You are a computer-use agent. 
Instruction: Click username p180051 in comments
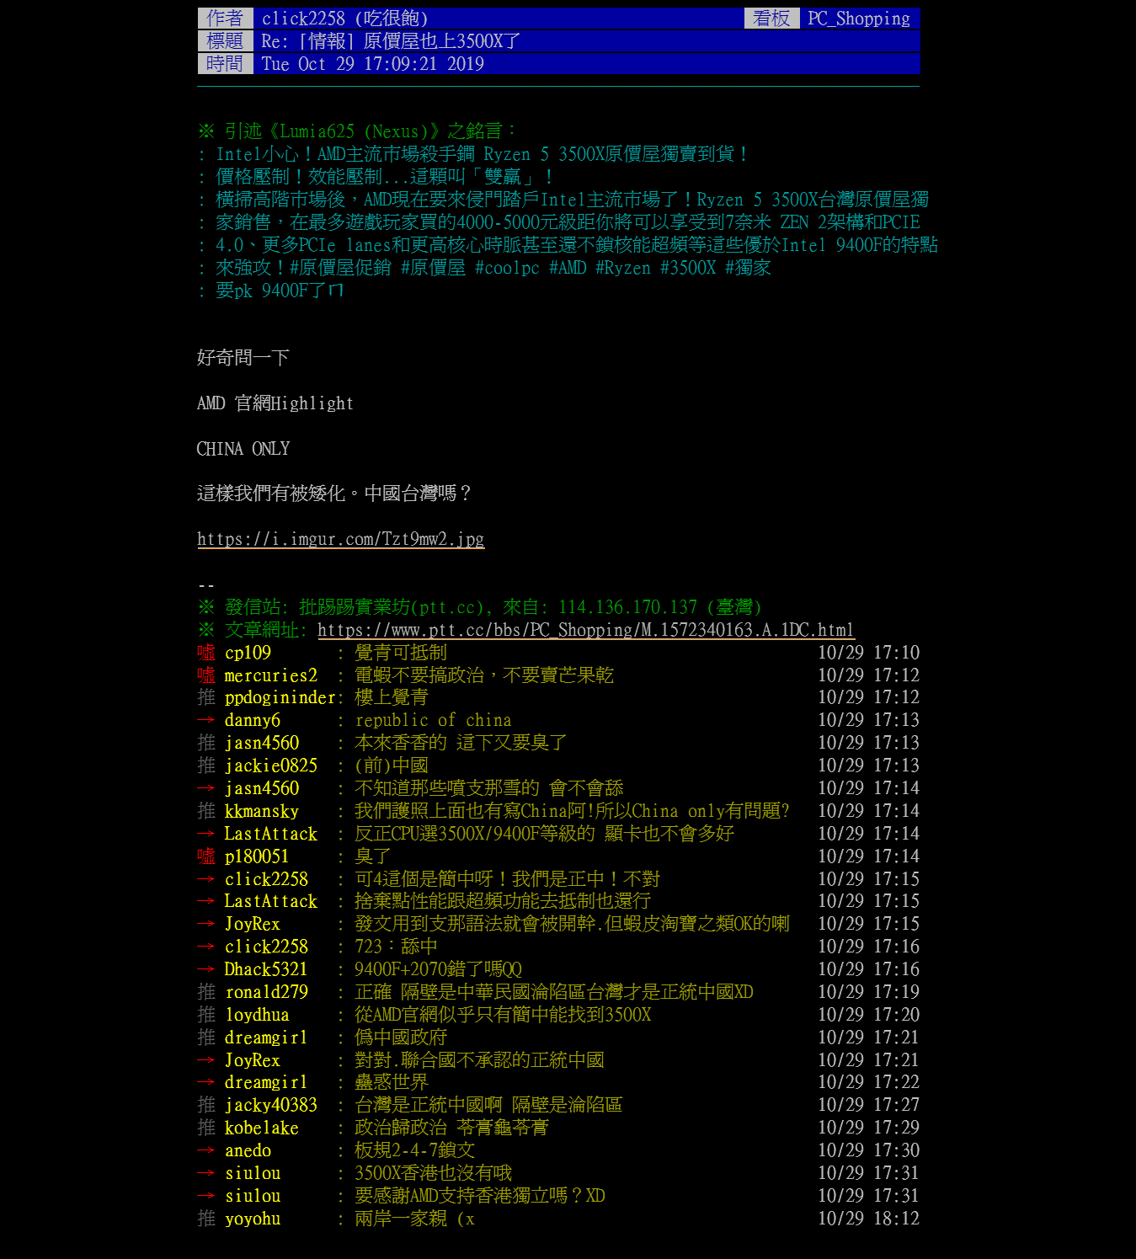tap(257, 856)
